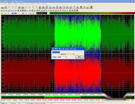Click the black circle effects toolbar icon
Viewport: 135px width, 104px height.
coord(18,11)
